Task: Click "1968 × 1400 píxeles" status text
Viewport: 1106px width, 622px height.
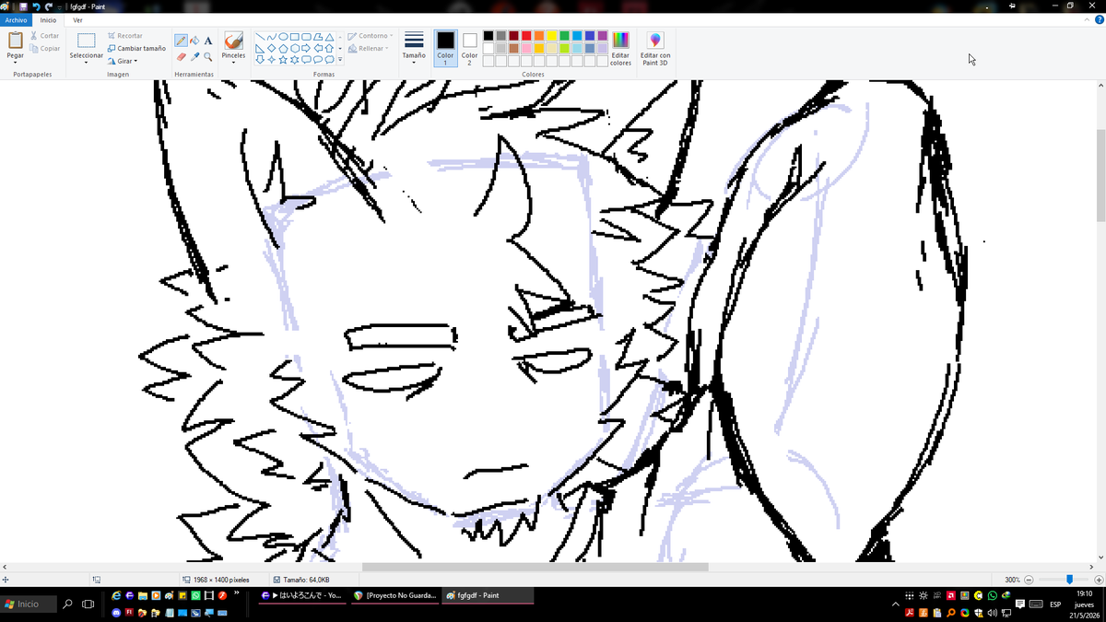Action: [221, 580]
